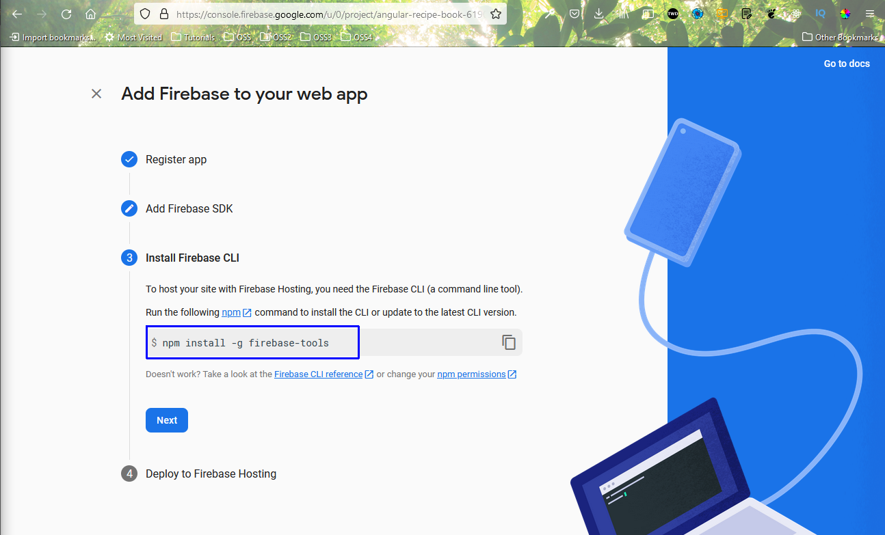Screen dimensions: 885x535
Task: Expand the Add Firebase SDK step
Action: pyautogui.click(x=189, y=208)
